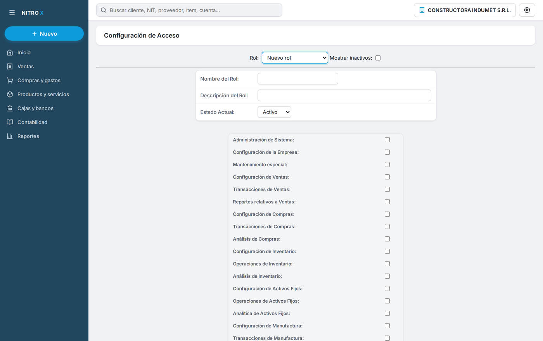Select Cajas y bancos in the sidebar
The width and height of the screenshot is (543, 341).
point(44,108)
